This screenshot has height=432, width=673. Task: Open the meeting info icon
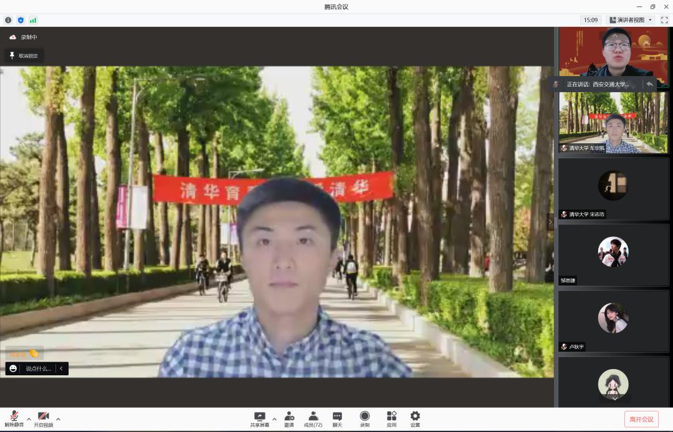click(8, 20)
